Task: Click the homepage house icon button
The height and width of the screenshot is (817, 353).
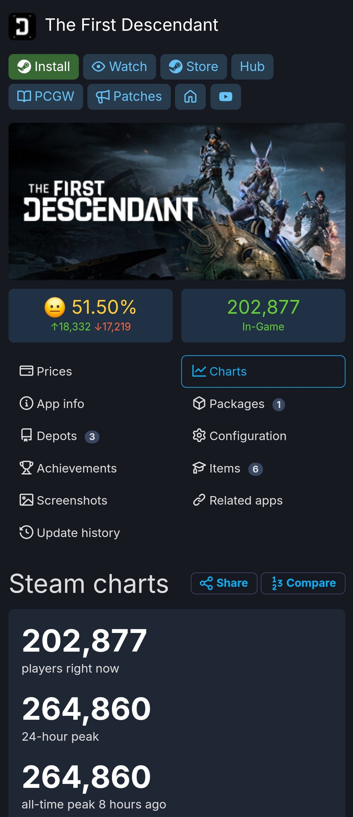Action: pos(190,97)
